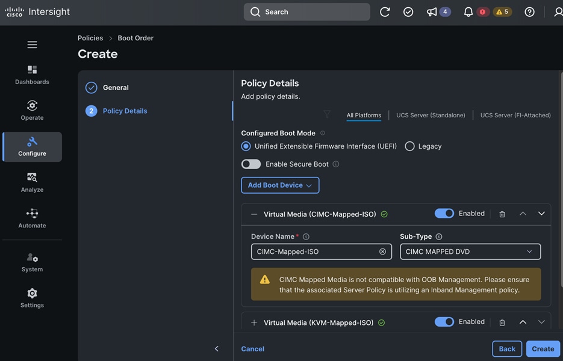This screenshot has width=563, height=361.
Task: Disable the KVM-Mapped-ISO virtual media toggle
Action: (x=444, y=322)
